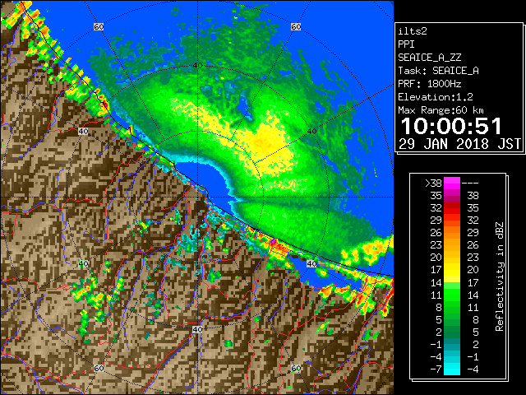
Task: Click the 'PRF: 1800Hz' value
Action: (430, 84)
